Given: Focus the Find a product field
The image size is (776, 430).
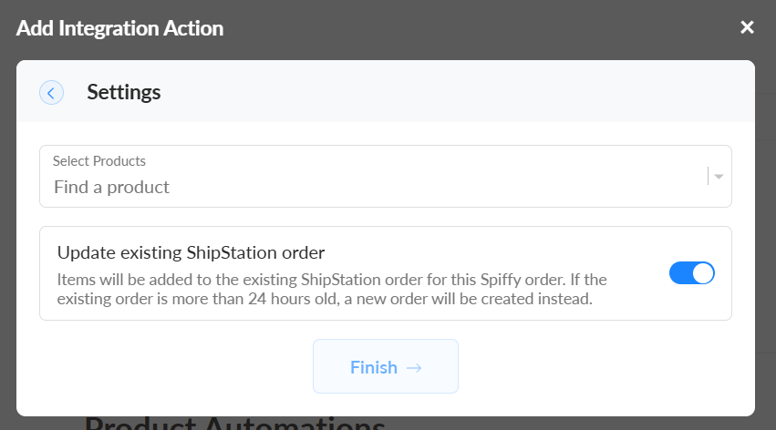Looking at the screenshot, I should (x=274, y=188).
